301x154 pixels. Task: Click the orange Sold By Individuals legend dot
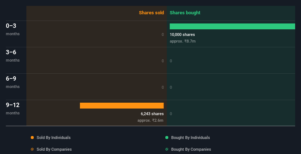click(32, 137)
